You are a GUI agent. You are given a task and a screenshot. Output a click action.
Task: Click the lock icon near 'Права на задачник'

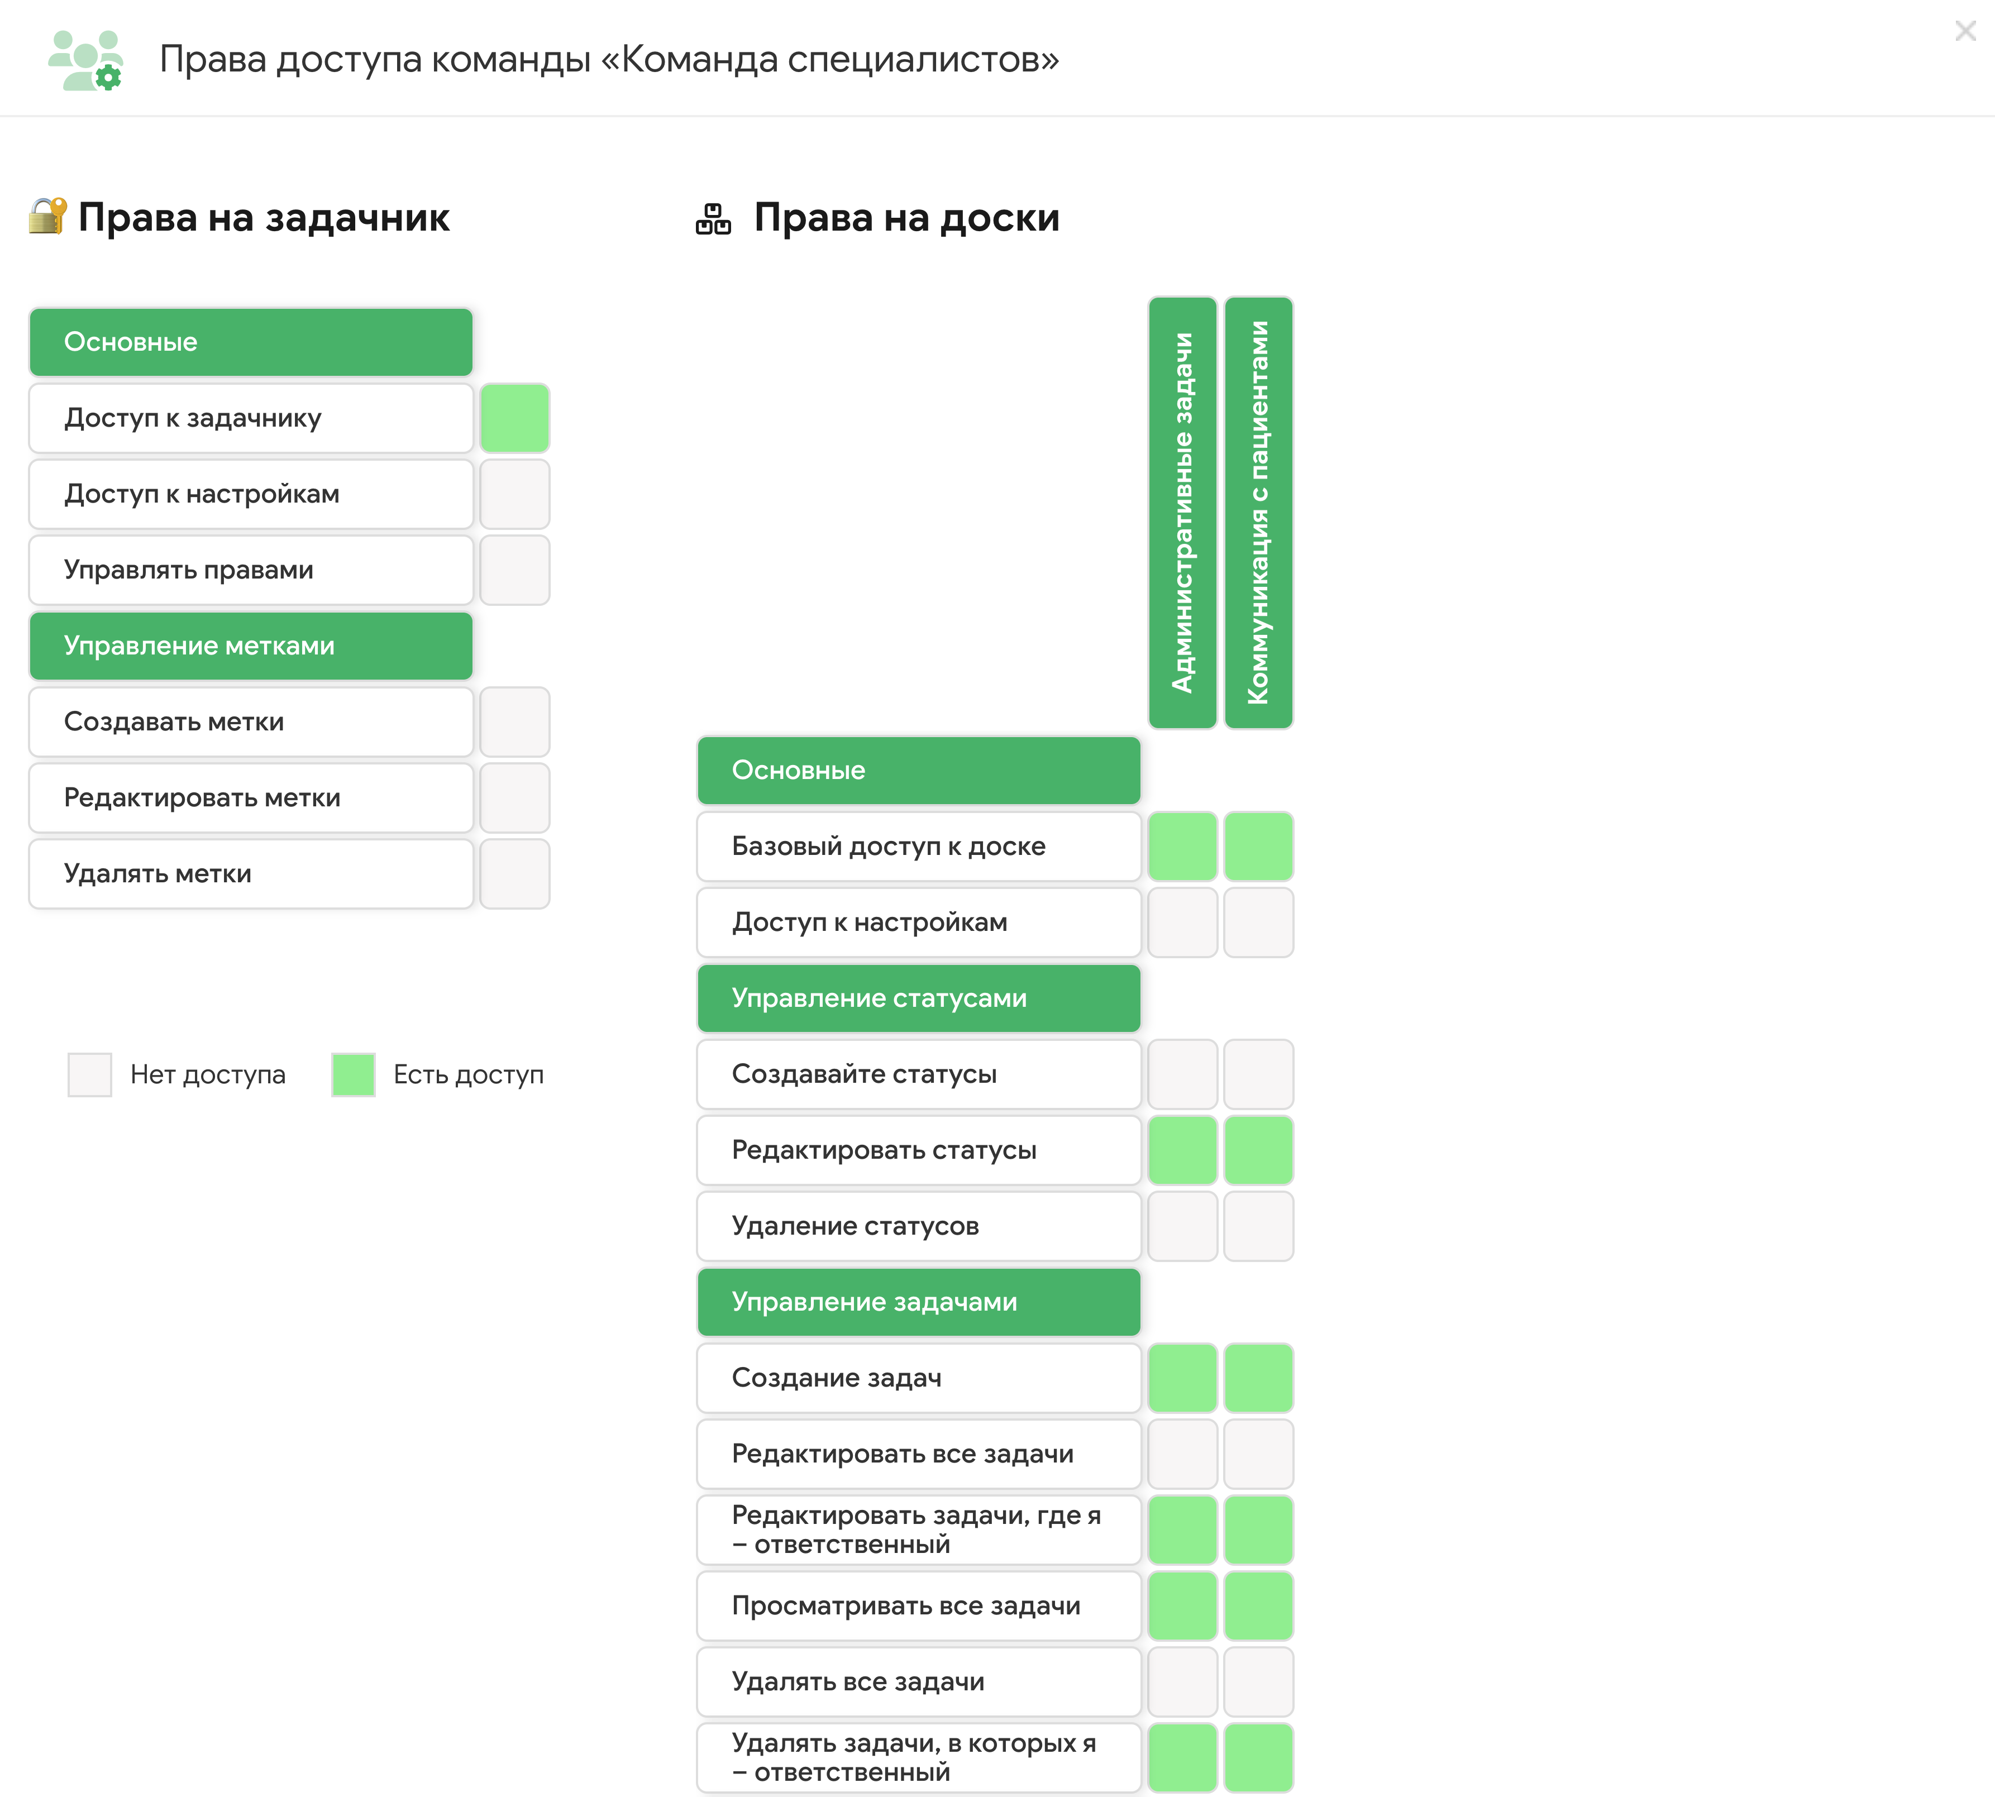coord(47,216)
